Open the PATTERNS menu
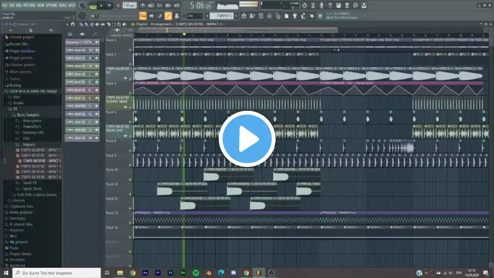 tap(30, 5)
